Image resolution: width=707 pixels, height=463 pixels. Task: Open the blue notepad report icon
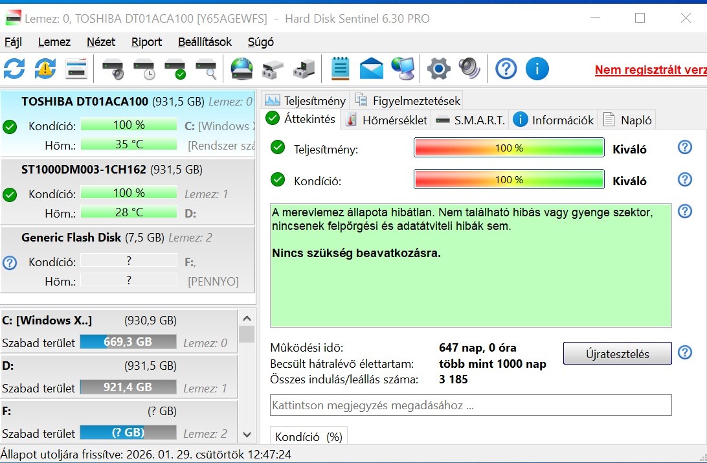tap(340, 69)
